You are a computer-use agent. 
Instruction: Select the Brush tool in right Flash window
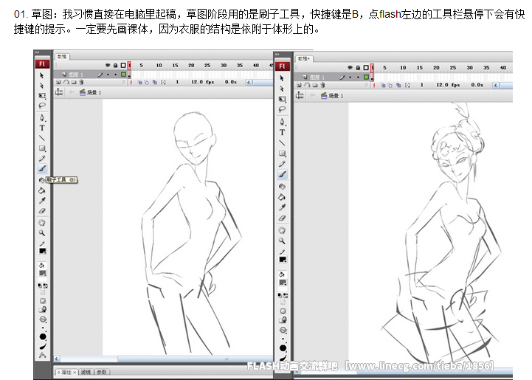coord(283,174)
